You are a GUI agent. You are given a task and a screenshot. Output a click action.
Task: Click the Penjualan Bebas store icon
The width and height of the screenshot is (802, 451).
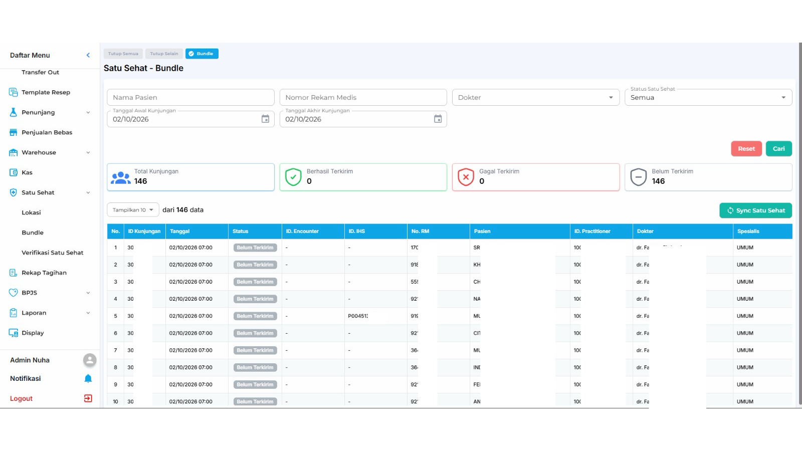(14, 132)
